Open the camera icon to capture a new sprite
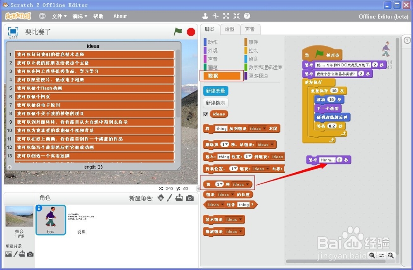Image resolution: width=413 pixels, height=270 pixels. point(189,198)
